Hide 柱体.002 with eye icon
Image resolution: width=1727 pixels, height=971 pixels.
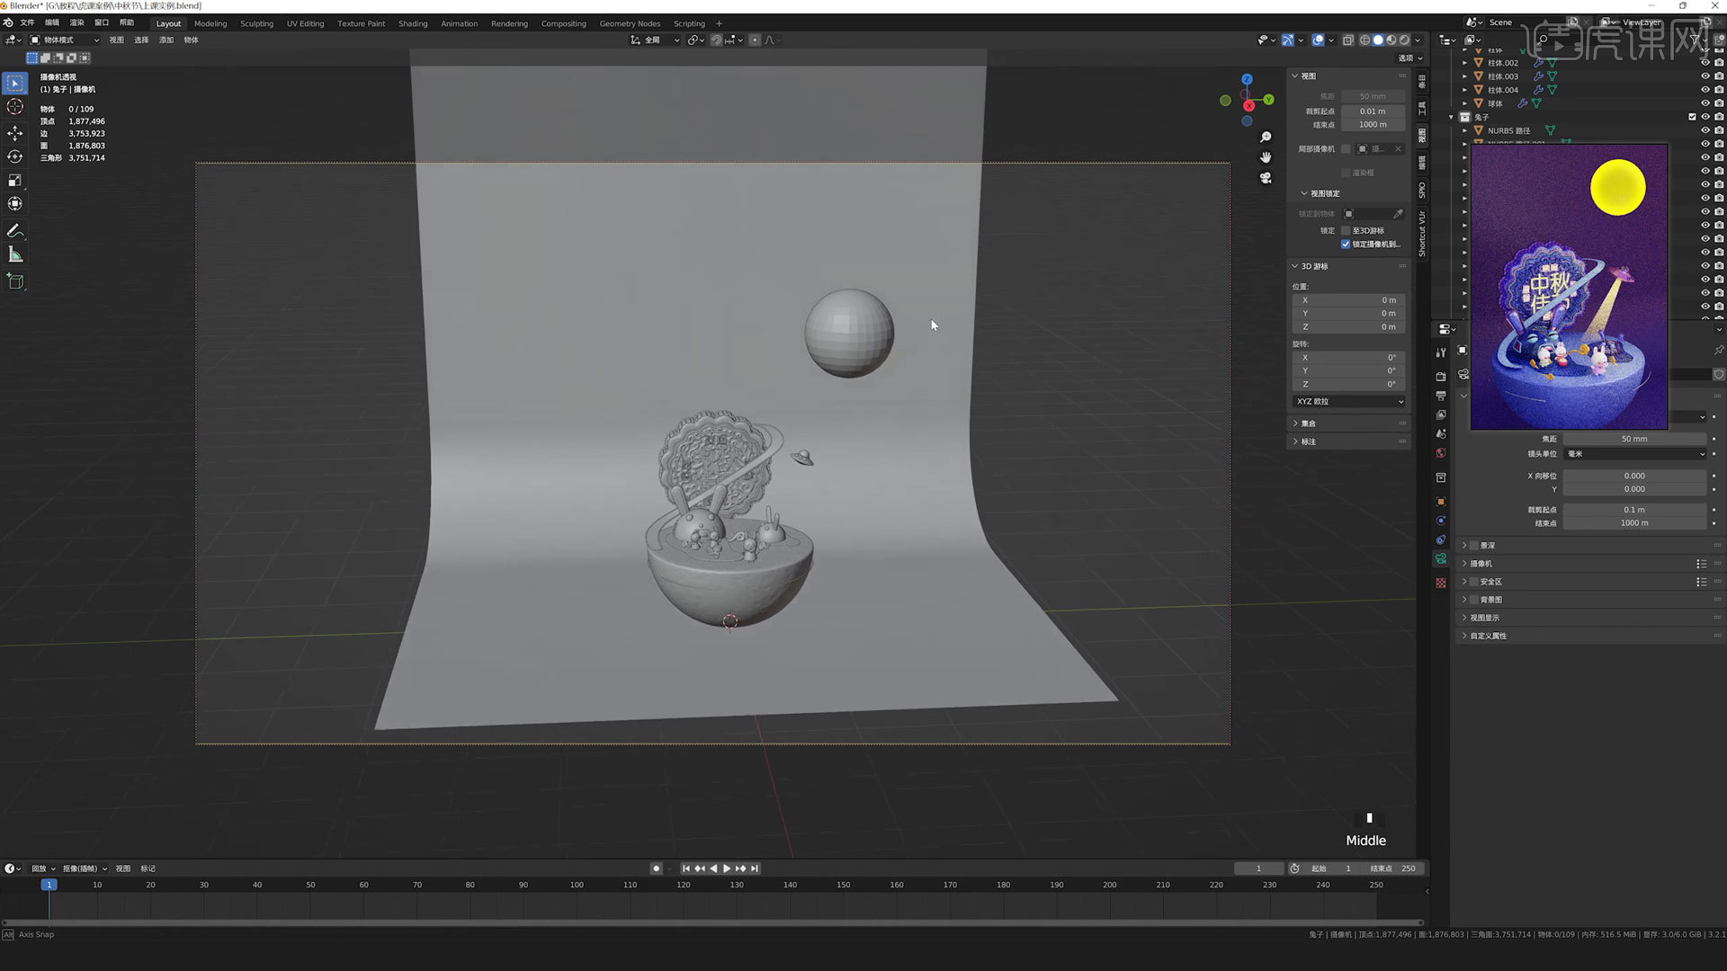(1705, 63)
